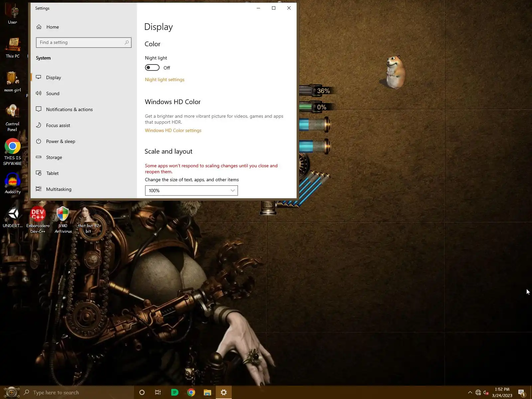Open File Explorer from the taskbar
The height and width of the screenshot is (399, 532).
pyautogui.click(x=207, y=393)
